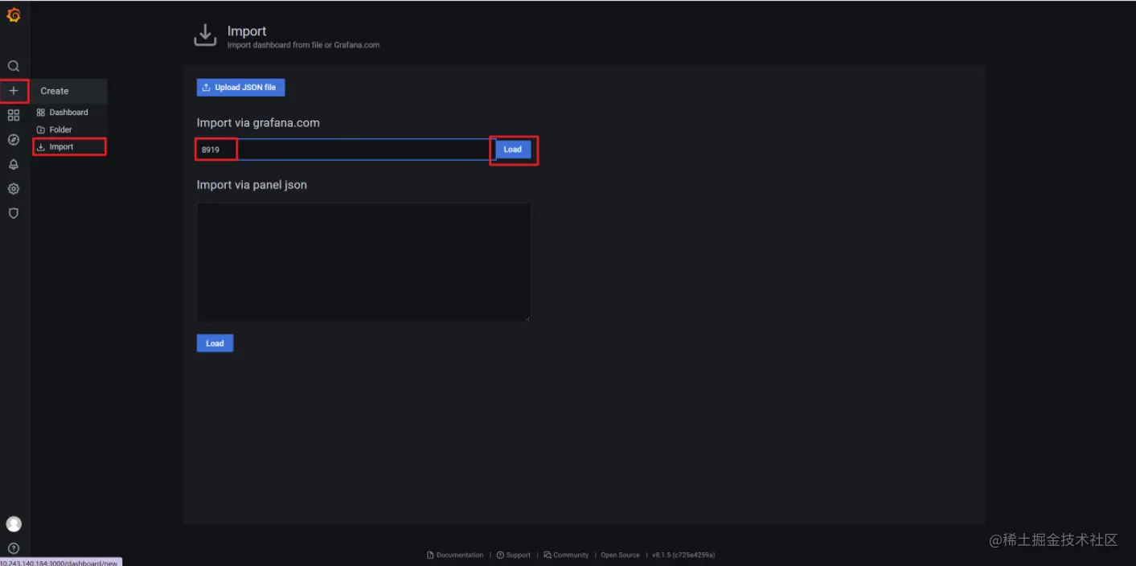Click the Import page download icon
The width and height of the screenshot is (1136, 566).
205,35
